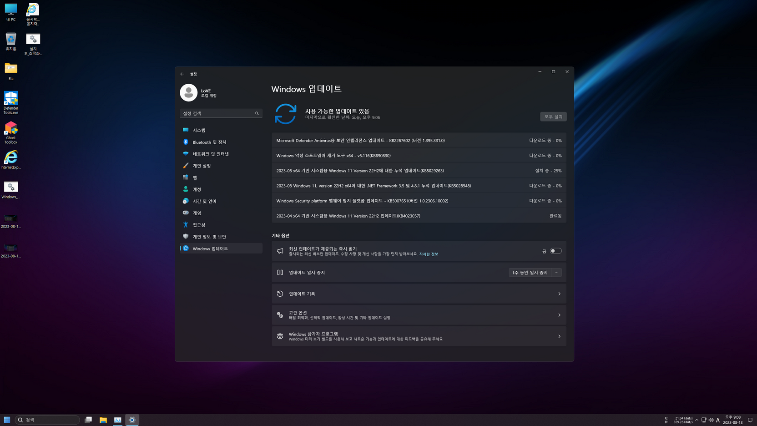Click the Settings gear taskbar icon
The image size is (757, 426).
tap(132, 420)
